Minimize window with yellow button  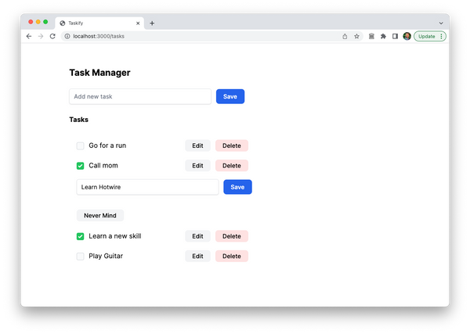pos(38,22)
